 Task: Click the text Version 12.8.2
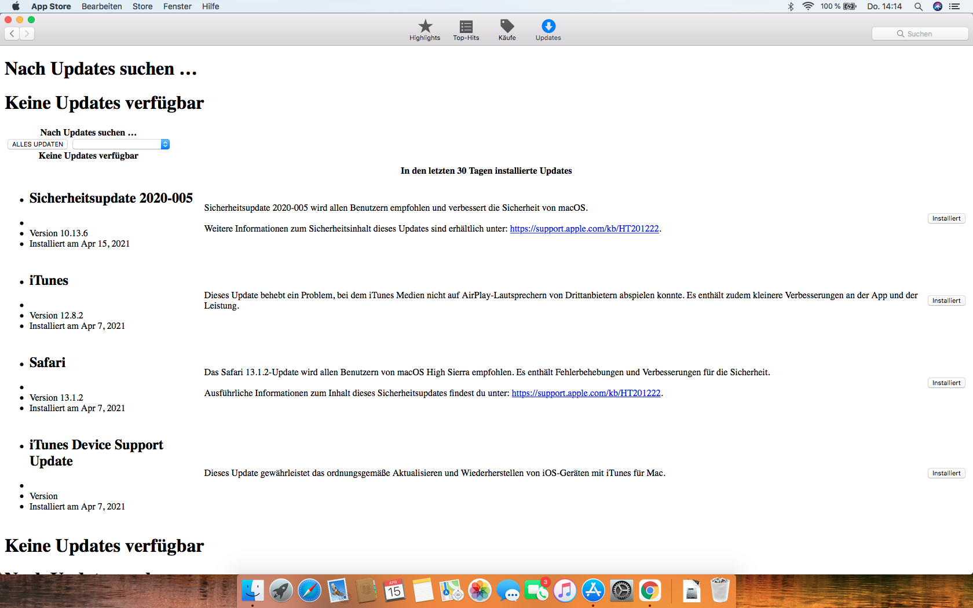pos(56,316)
